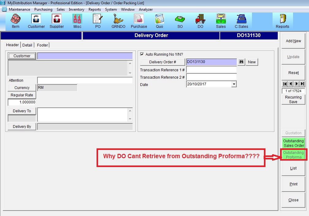309x216 pixels.
Task: Switch to the Footer tab
Action: pos(42,45)
